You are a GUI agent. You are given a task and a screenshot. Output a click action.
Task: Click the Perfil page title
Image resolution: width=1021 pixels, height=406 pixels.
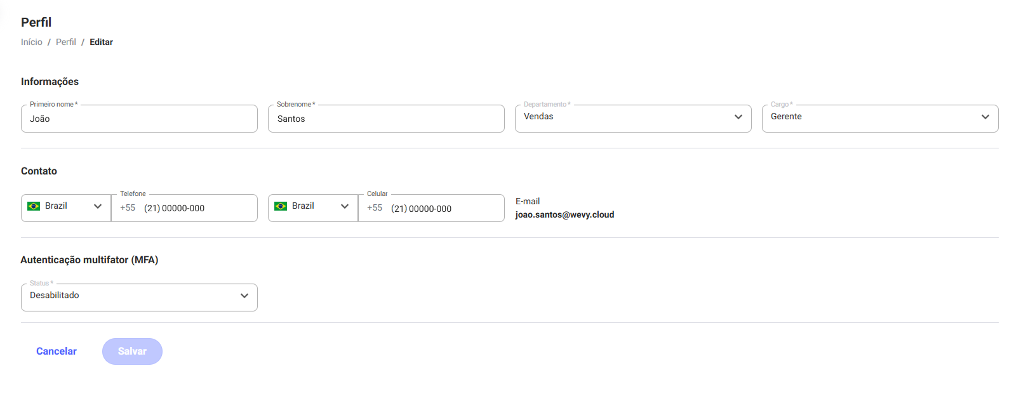(x=36, y=22)
